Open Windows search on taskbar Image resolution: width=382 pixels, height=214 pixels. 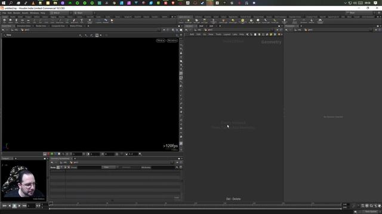click(x=11, y=3)
